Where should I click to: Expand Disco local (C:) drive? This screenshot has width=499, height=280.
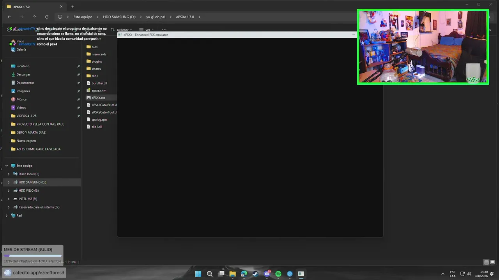click(x=9, y=174)
